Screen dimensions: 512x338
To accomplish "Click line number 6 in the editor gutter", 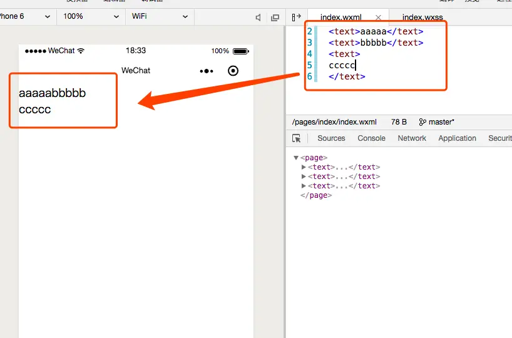I will (x=310, y=76).
